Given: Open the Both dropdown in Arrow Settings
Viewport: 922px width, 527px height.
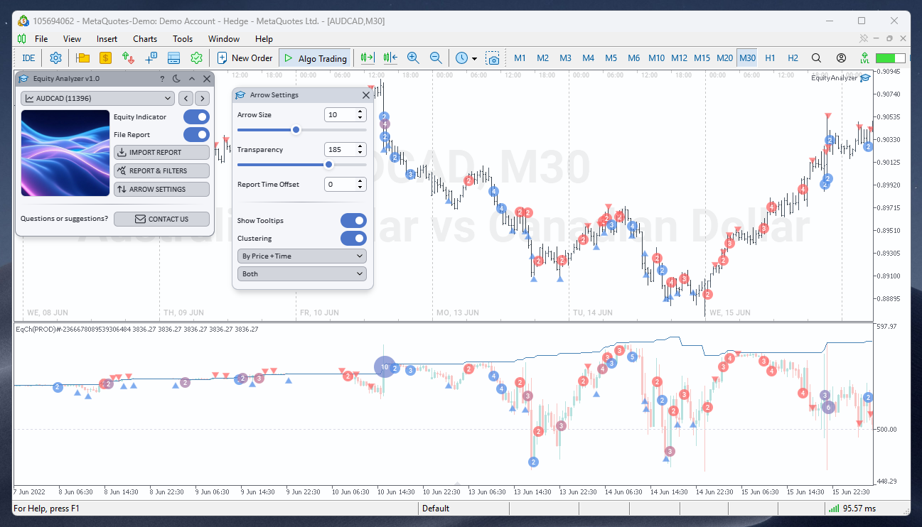Looking at the screenshot, I should (x=302, y=273).
